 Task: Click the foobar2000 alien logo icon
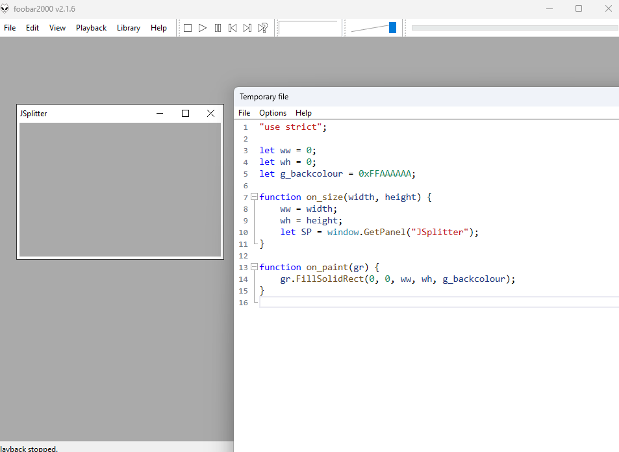point(5,8)
